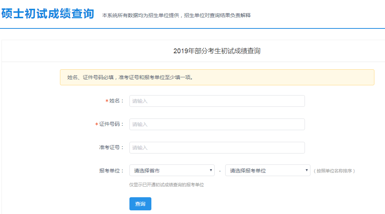This screenshot has width=385, height=214.
Task: Click the yellow required-fields notice banner
Action: [x=217, y=77]
